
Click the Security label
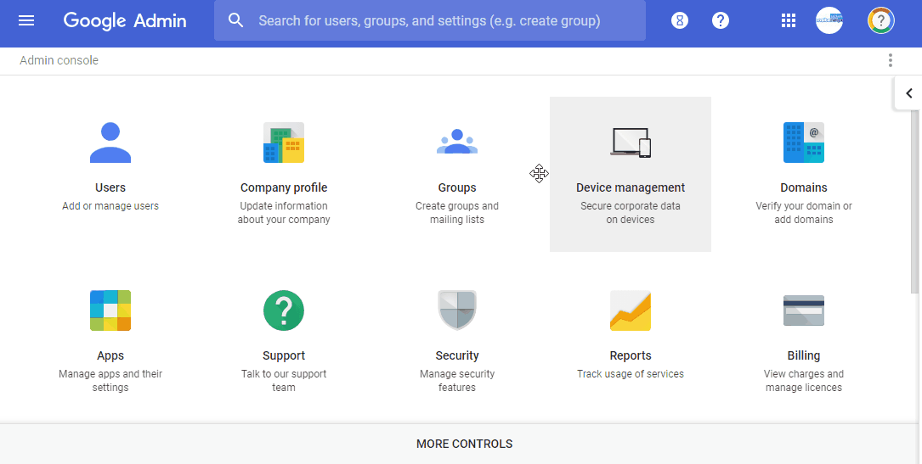pyautogui.click(x=457, y=356)
